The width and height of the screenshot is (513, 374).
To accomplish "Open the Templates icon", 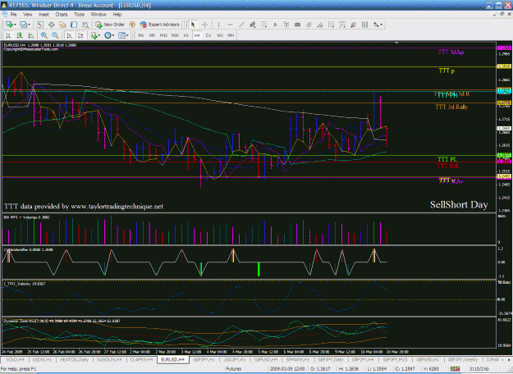I will (121, 35).
